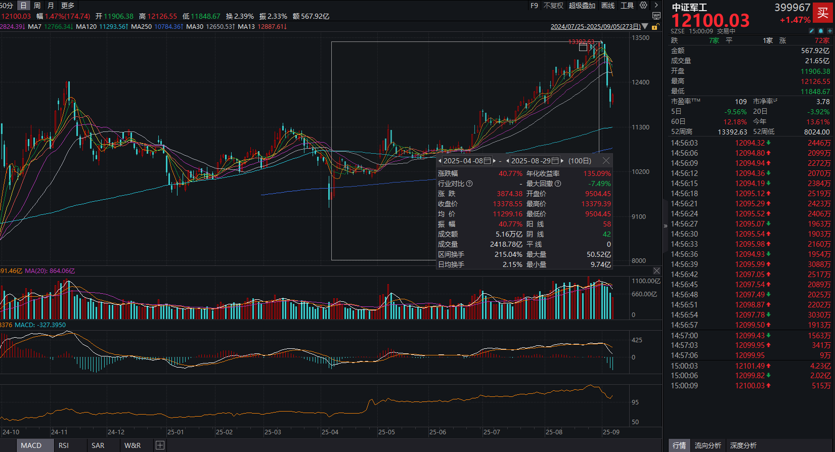Open chart settings gear icon
The height and width of the screenshot is (452, 835).
(643, 5)
